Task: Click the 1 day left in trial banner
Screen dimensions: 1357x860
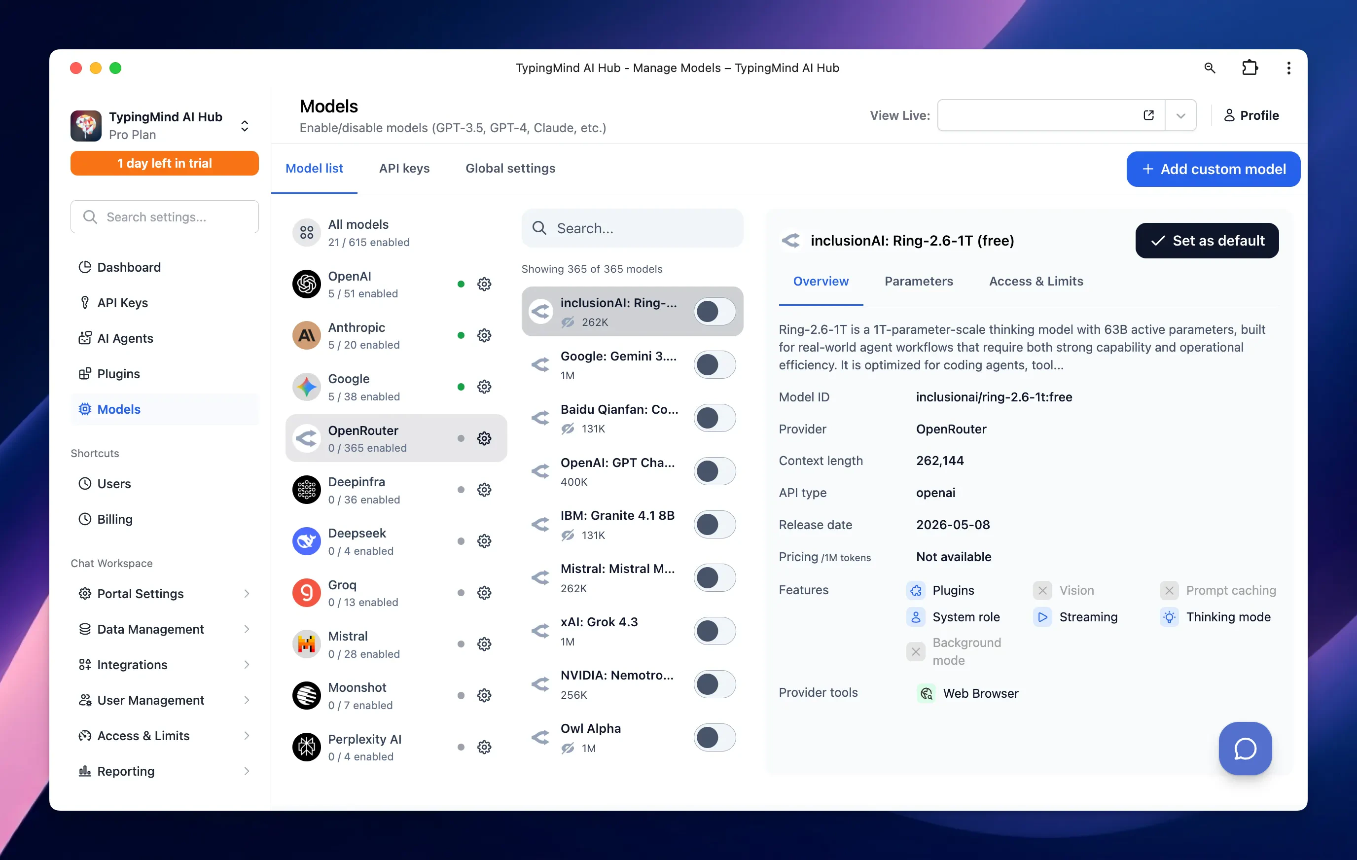Action: tap(165, 163)
